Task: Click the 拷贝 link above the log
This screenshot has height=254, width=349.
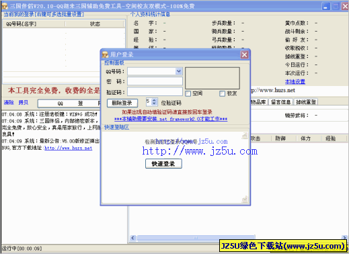Action: pyautogui.click(x=24, y=103)
